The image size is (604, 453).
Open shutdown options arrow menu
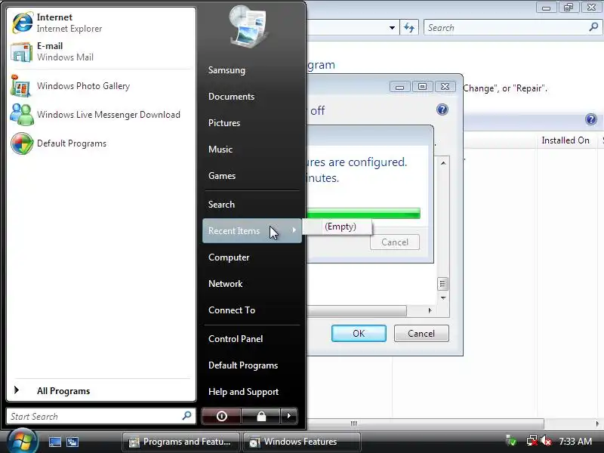pyautogui.click(x=289, y=416)
